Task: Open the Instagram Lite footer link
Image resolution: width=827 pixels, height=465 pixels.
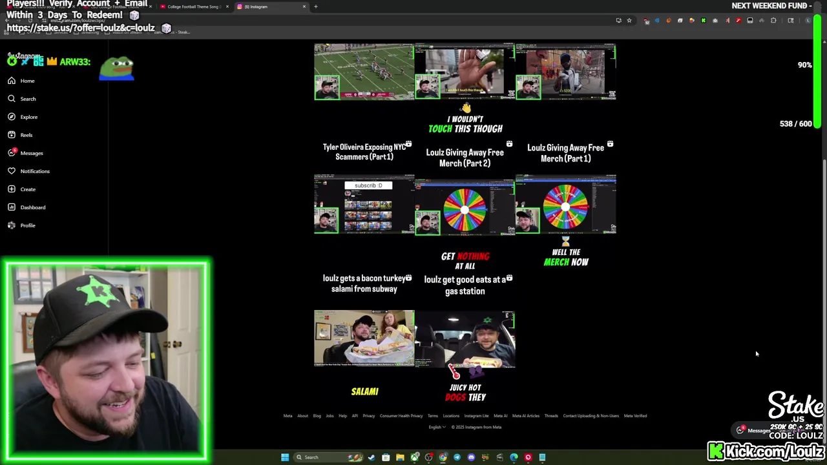Action: point(477,416)
